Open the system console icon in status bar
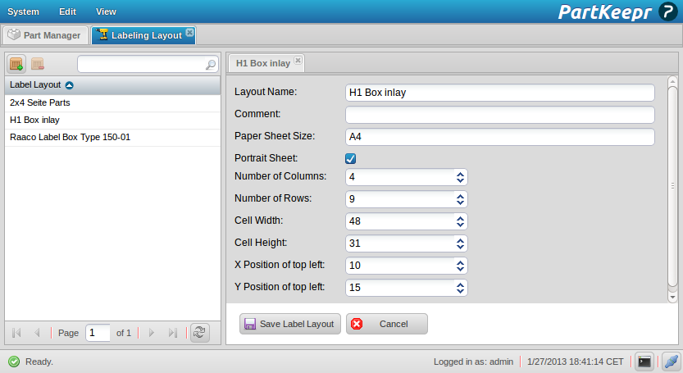Image resolution: width=683 pixels, height=373 pixels. pos(644,362)
